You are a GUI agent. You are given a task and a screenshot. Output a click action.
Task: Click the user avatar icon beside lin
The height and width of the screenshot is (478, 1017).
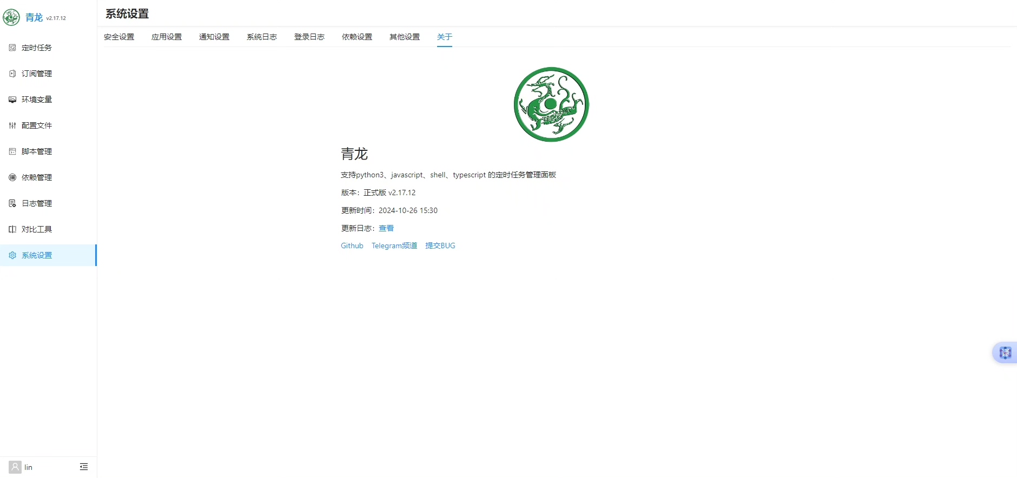(15, 467)
